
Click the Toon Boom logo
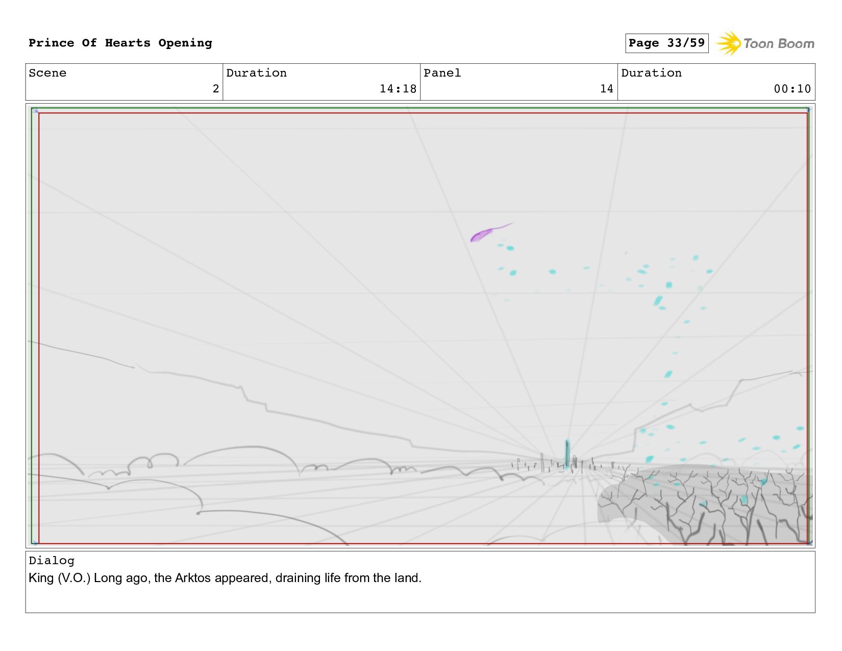tap(765, 43)
